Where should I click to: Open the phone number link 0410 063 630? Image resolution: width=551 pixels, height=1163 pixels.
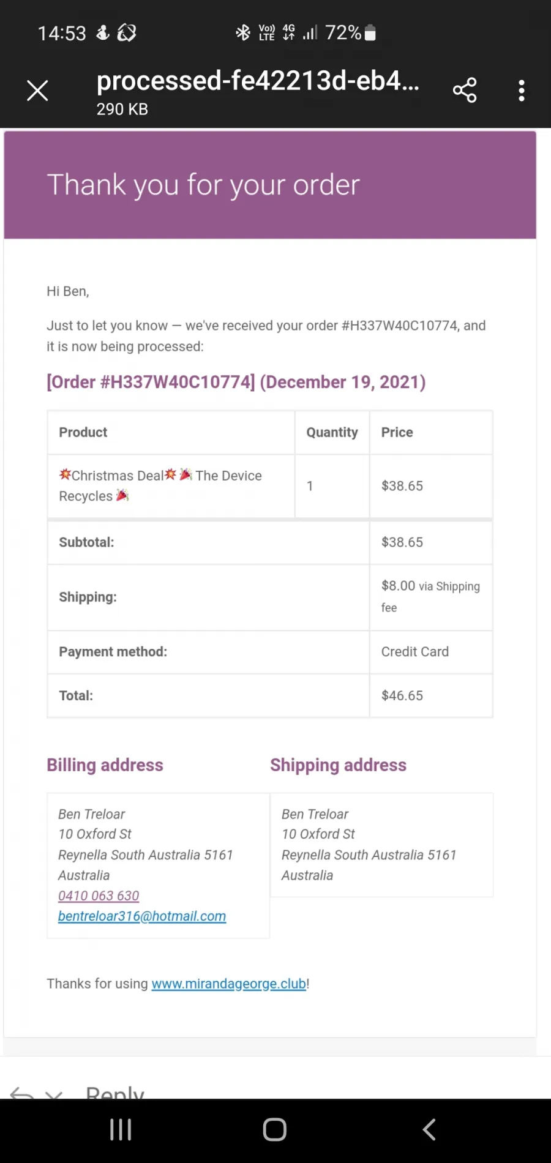tap(99, 896)
